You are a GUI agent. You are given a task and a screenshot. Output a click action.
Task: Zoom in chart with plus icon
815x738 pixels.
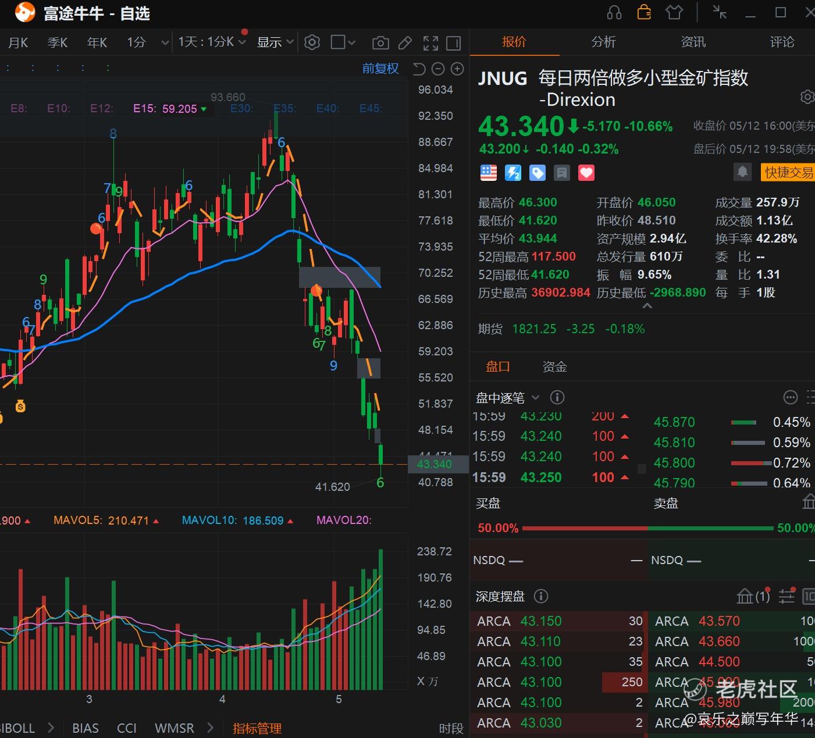tap(458, 69)
